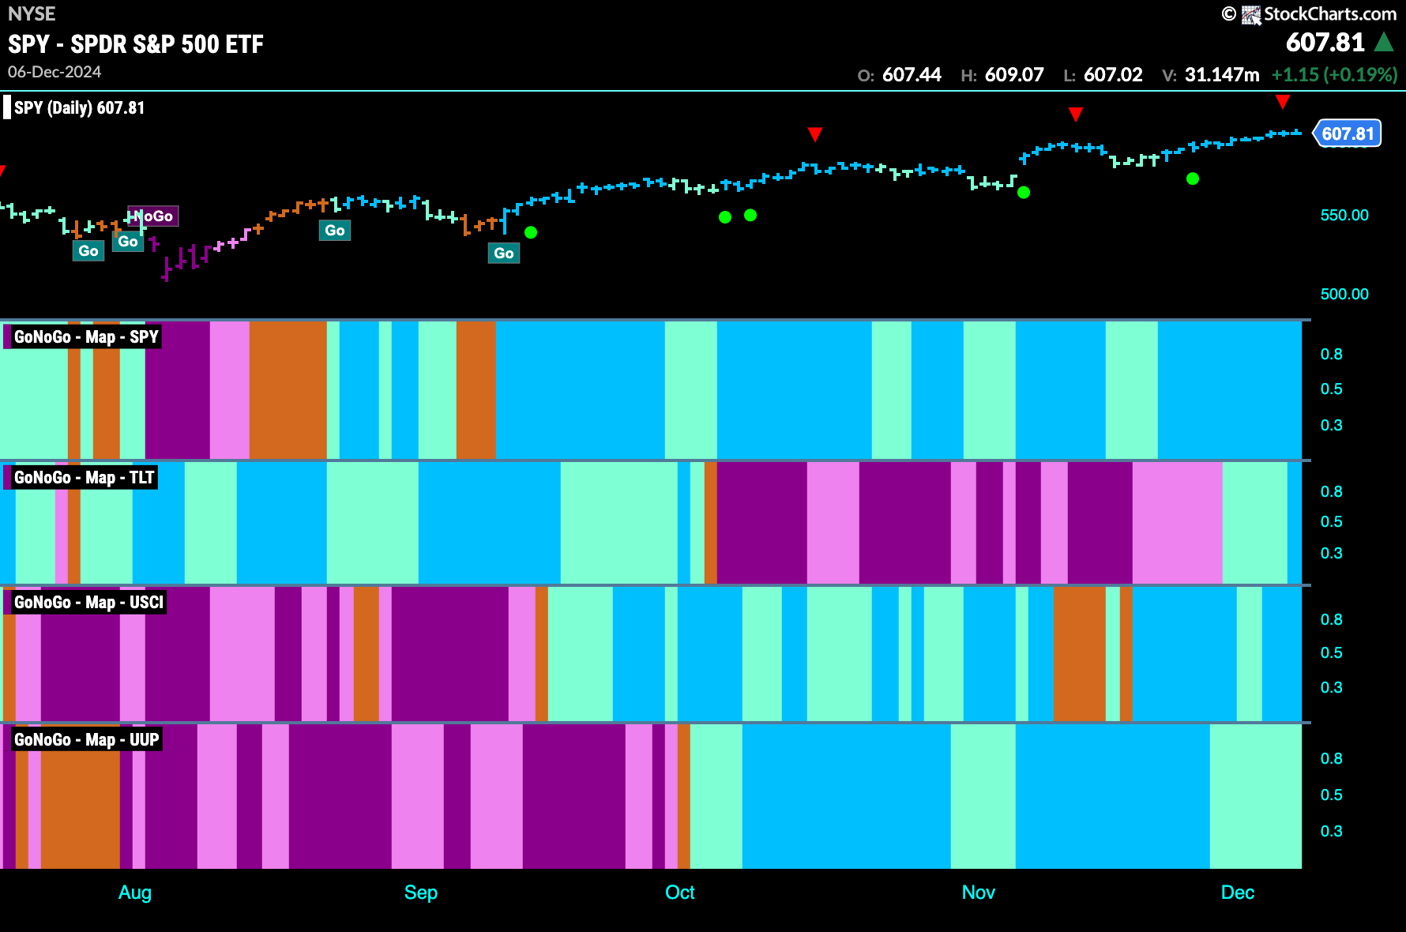This screenshot has height=932, width=1406.
Task: Click the SPY - SPDR S&P 500 ETF title
Action: (x=136, y=44)
